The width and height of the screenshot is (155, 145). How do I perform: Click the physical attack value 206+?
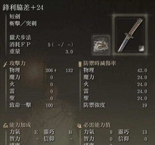[x=51, y=71]
